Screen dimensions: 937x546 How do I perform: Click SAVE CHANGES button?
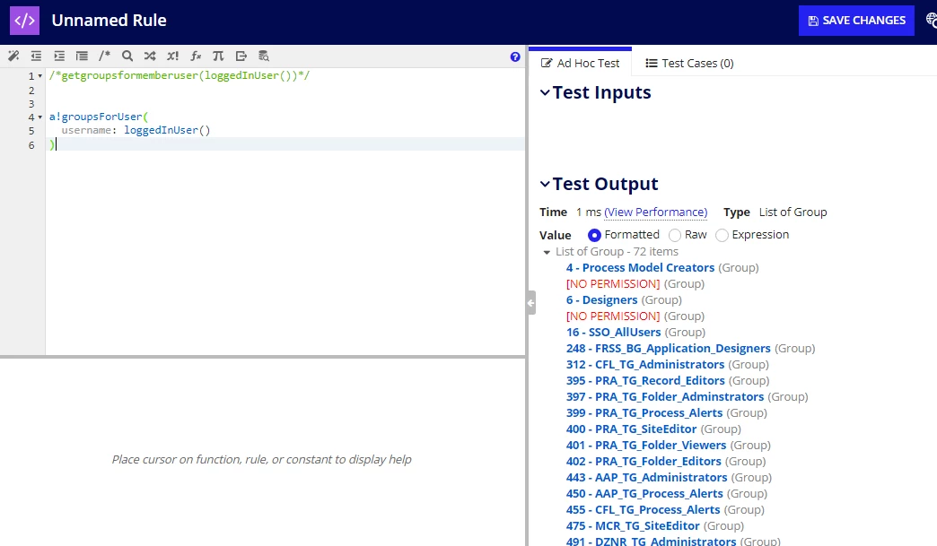coord(856,21)
